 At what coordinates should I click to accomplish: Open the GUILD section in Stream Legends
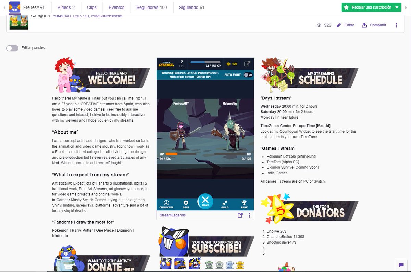pos(225,204)
